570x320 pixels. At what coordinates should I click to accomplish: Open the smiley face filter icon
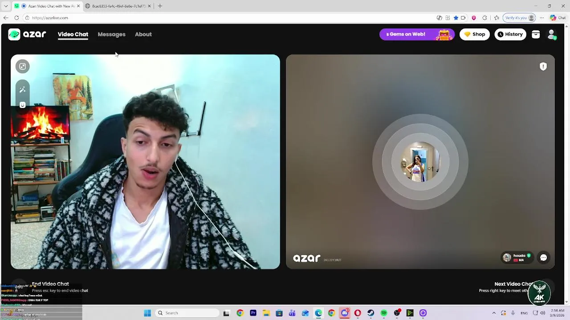22,105
